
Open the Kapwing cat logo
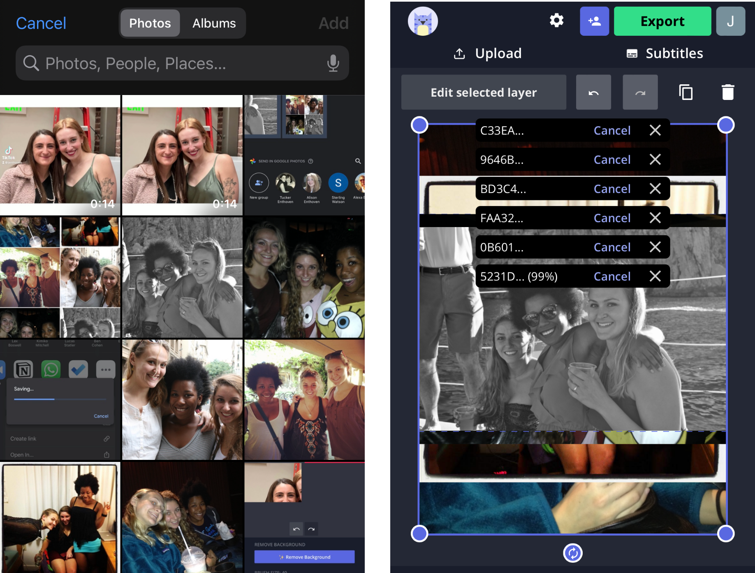[x=423, y=21]
